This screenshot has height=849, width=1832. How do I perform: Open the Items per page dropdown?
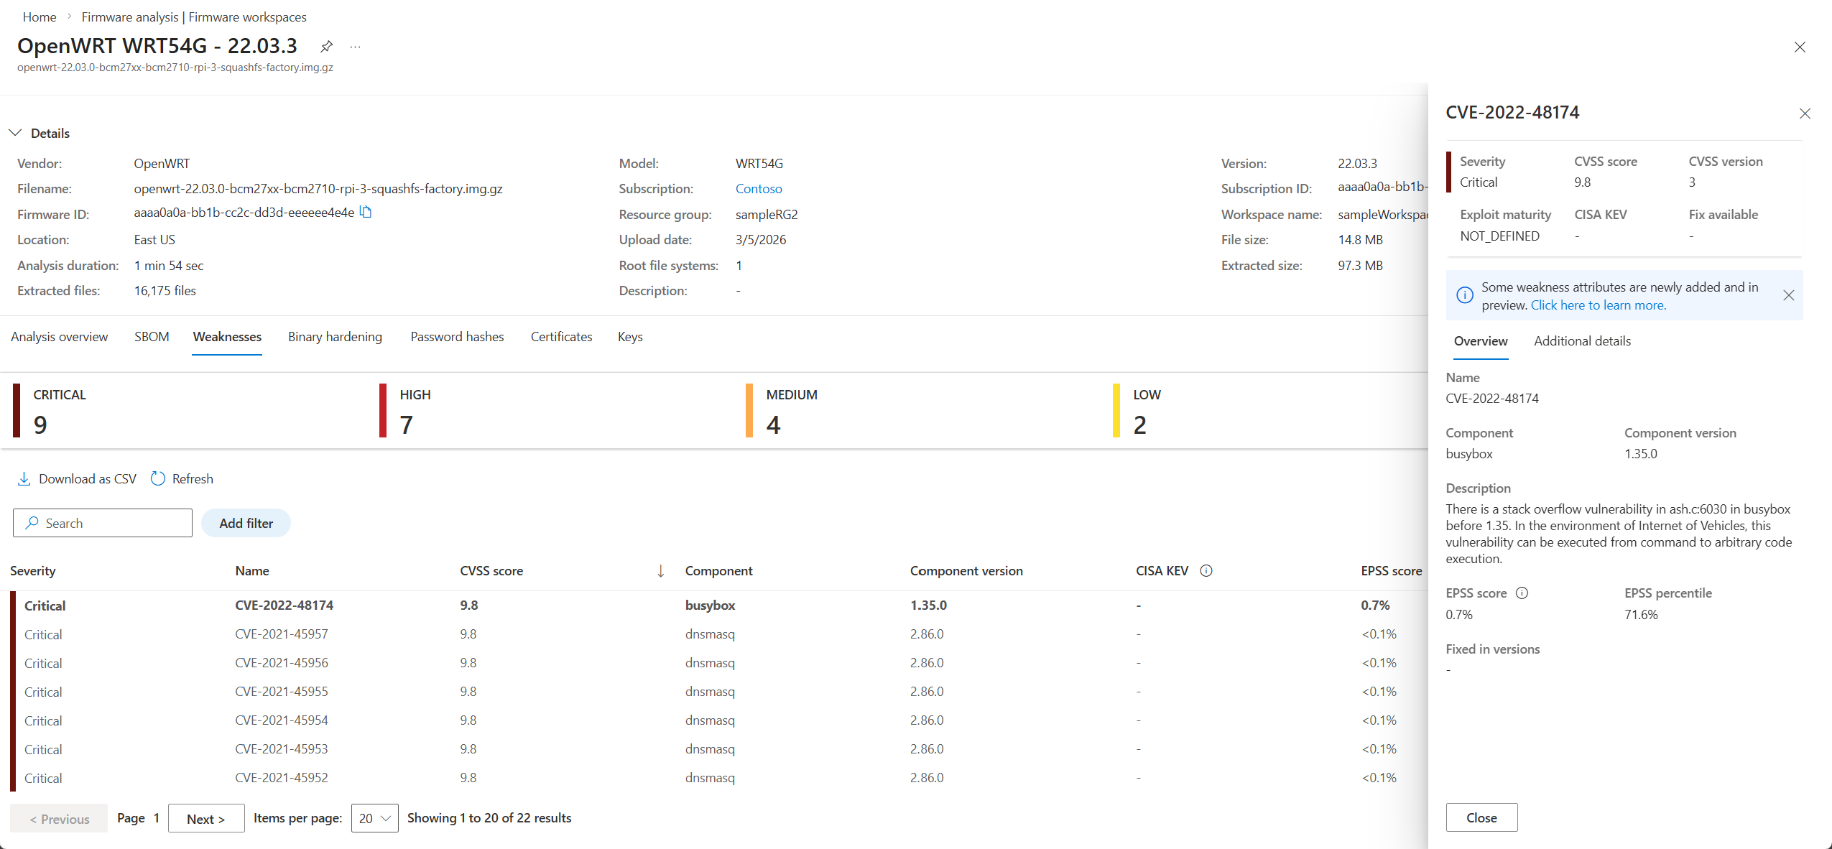point(375,818)
